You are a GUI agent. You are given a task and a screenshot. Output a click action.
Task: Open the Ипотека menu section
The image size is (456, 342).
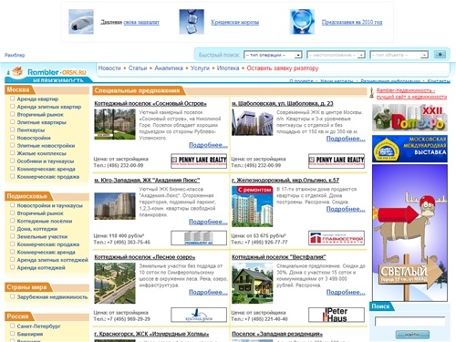click(228, 68)
